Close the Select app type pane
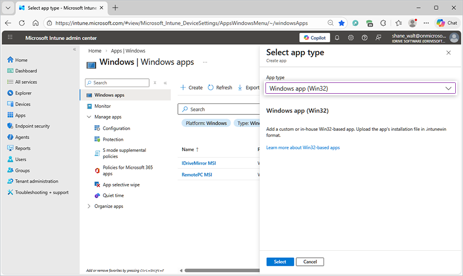The image size is (463, 276). coord(448,53)
